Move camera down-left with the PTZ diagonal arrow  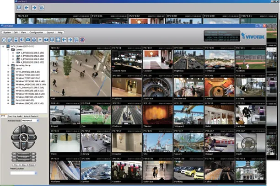pyautogui.click(x=16, y=144)
